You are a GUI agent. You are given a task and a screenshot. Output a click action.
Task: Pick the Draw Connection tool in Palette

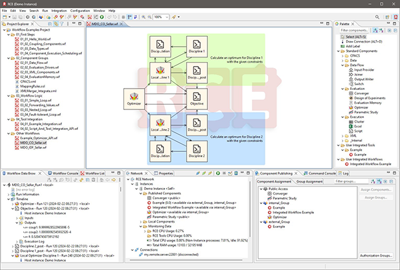[361, 41]
